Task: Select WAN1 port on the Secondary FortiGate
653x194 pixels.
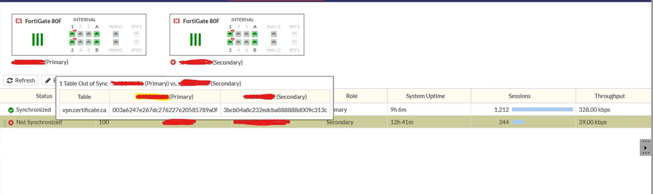Action: [x=274, y=34]
